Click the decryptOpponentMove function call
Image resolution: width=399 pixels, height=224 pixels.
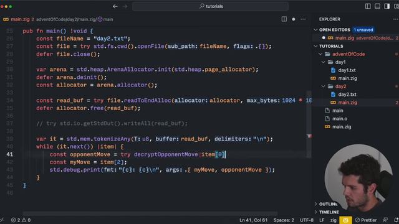(x=166, y=154)
